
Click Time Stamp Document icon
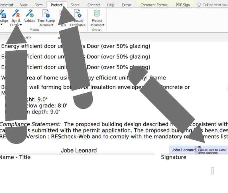pyautogui.click(x=46, y=14)
